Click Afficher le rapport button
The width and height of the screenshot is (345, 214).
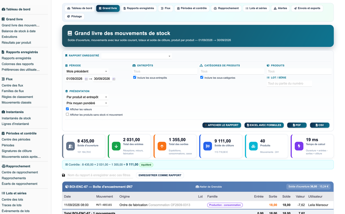(222, 125)
